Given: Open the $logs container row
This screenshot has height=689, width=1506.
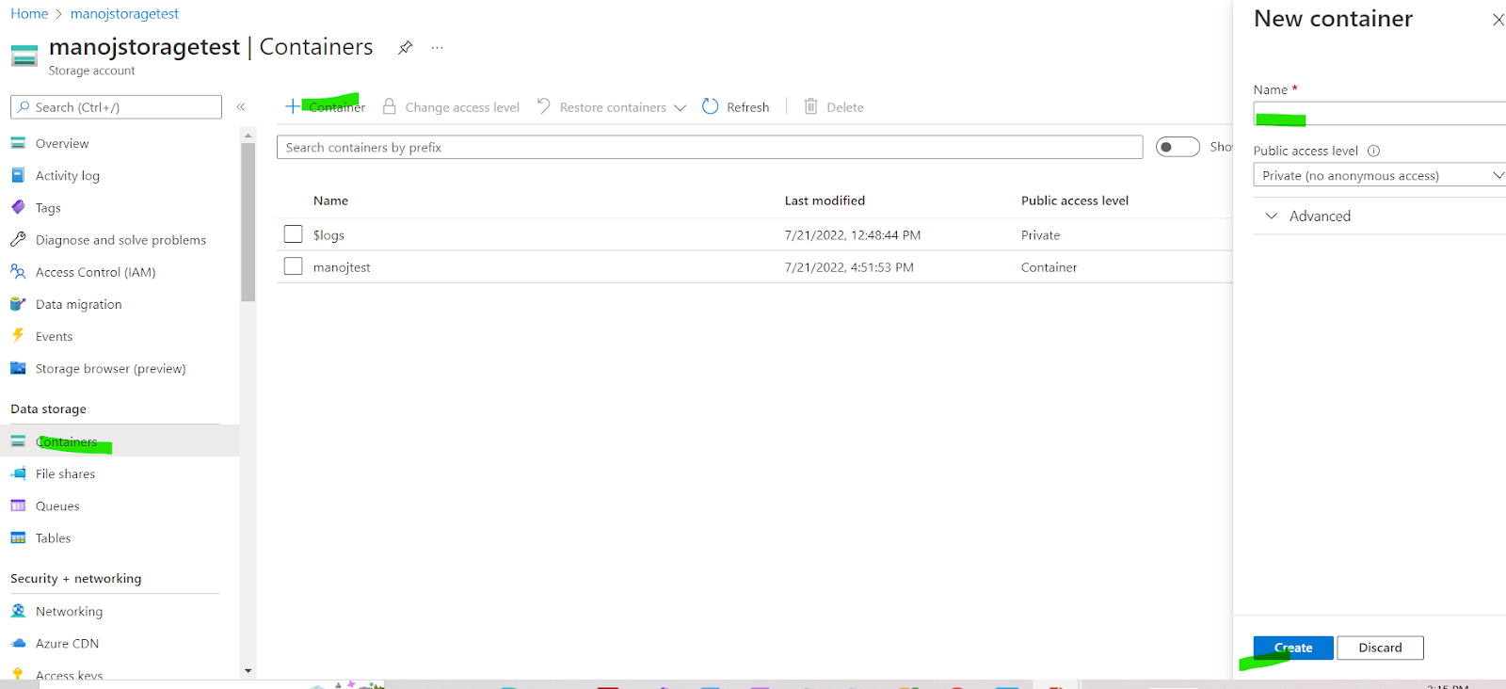Looking at the screenshot, I should (755, 234).
